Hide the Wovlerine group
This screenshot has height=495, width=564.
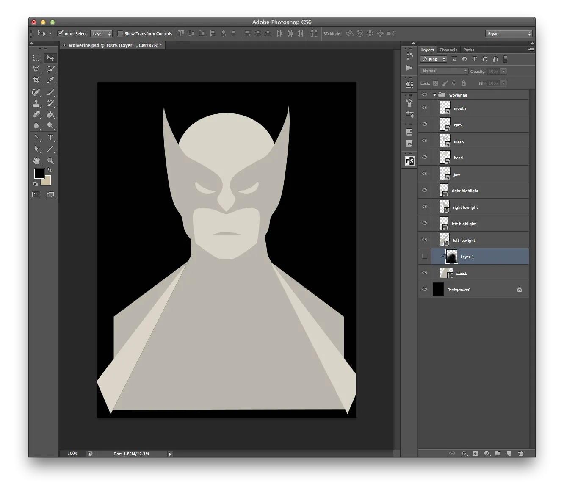click(x=425, y=95)
